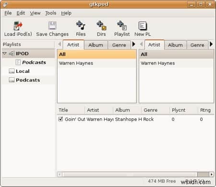Switch to Album tab in right pane
Image resolution: width=216 pixels, height=187 pixels.
click(x=175, y=45)
